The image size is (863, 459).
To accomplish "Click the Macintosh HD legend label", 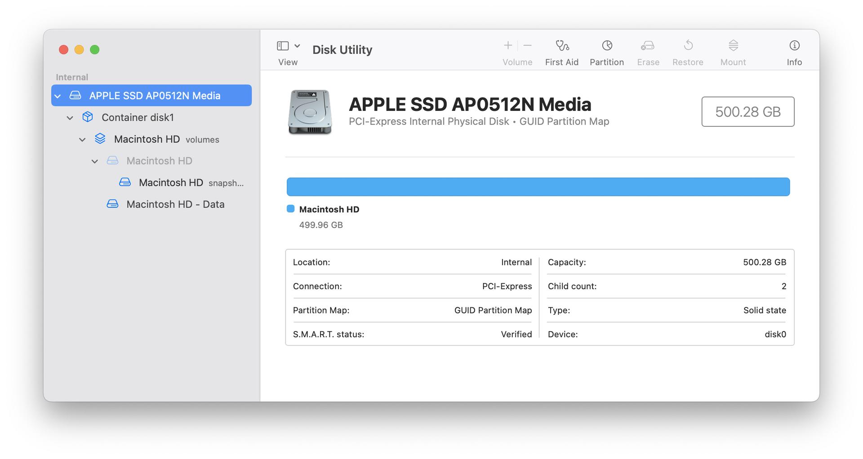I will point(329,209).
